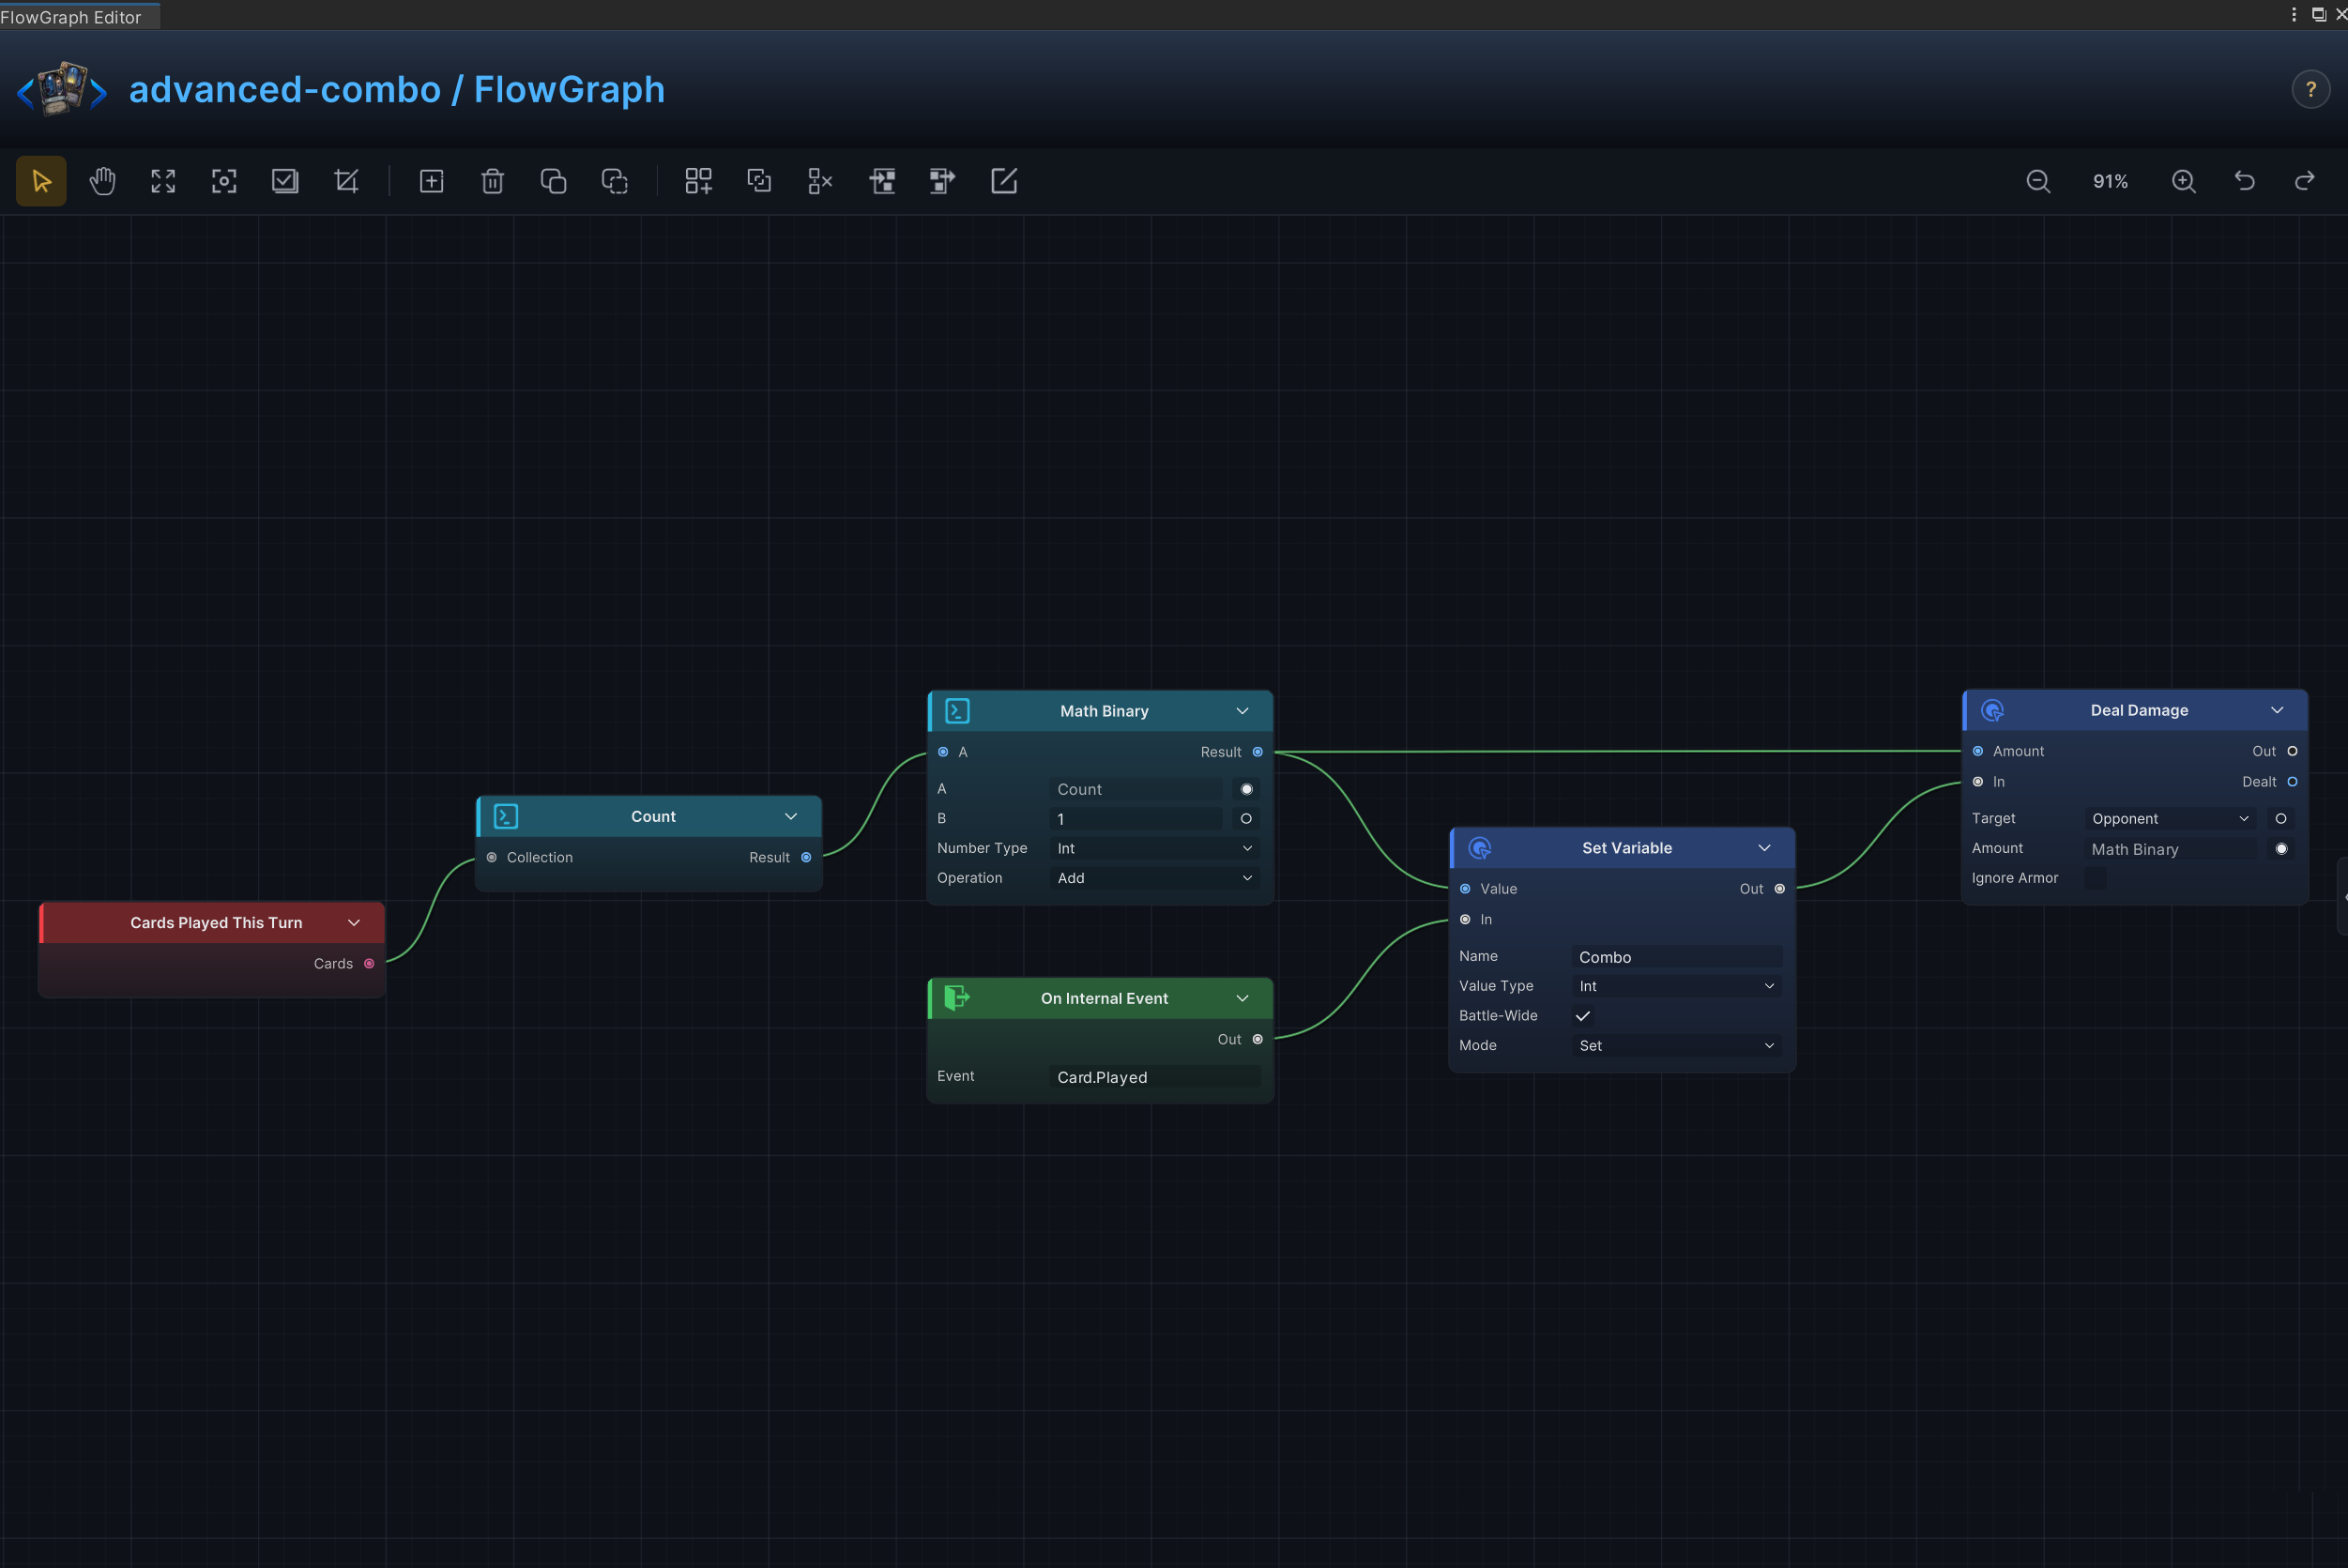Click the Cards output port
This screenshot has height=1568, width=2348.
(x=369, y=964)
